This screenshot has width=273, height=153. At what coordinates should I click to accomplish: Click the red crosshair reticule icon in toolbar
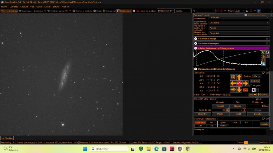point(221,11)
